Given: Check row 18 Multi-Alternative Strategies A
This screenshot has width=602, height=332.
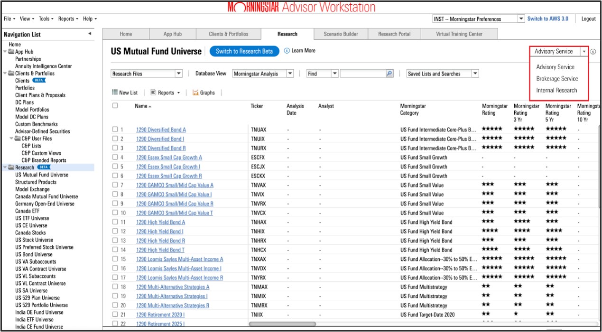Looking at the screenshot, I should click(x=115, y=287).
